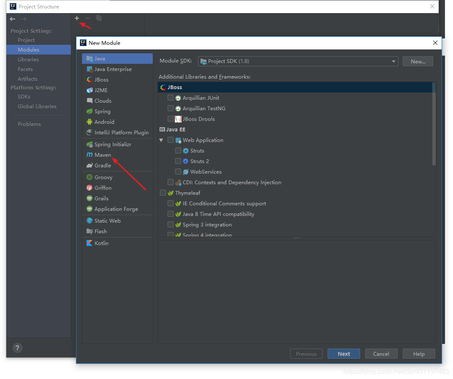Click the Help button

(x=419, y=354)
